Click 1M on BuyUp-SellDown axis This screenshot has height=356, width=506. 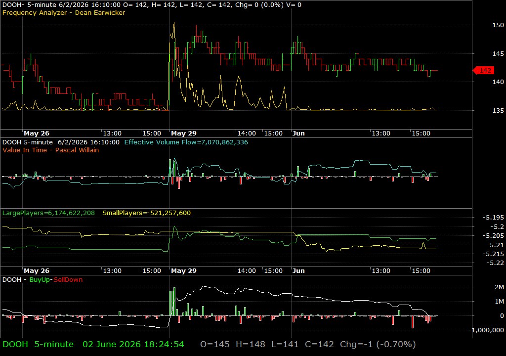[499, 302]
